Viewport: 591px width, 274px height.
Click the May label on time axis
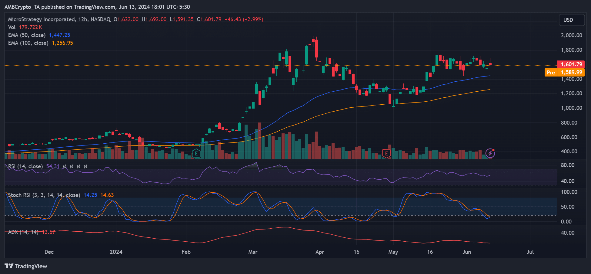pyautogui.click(x=393, y=252)
